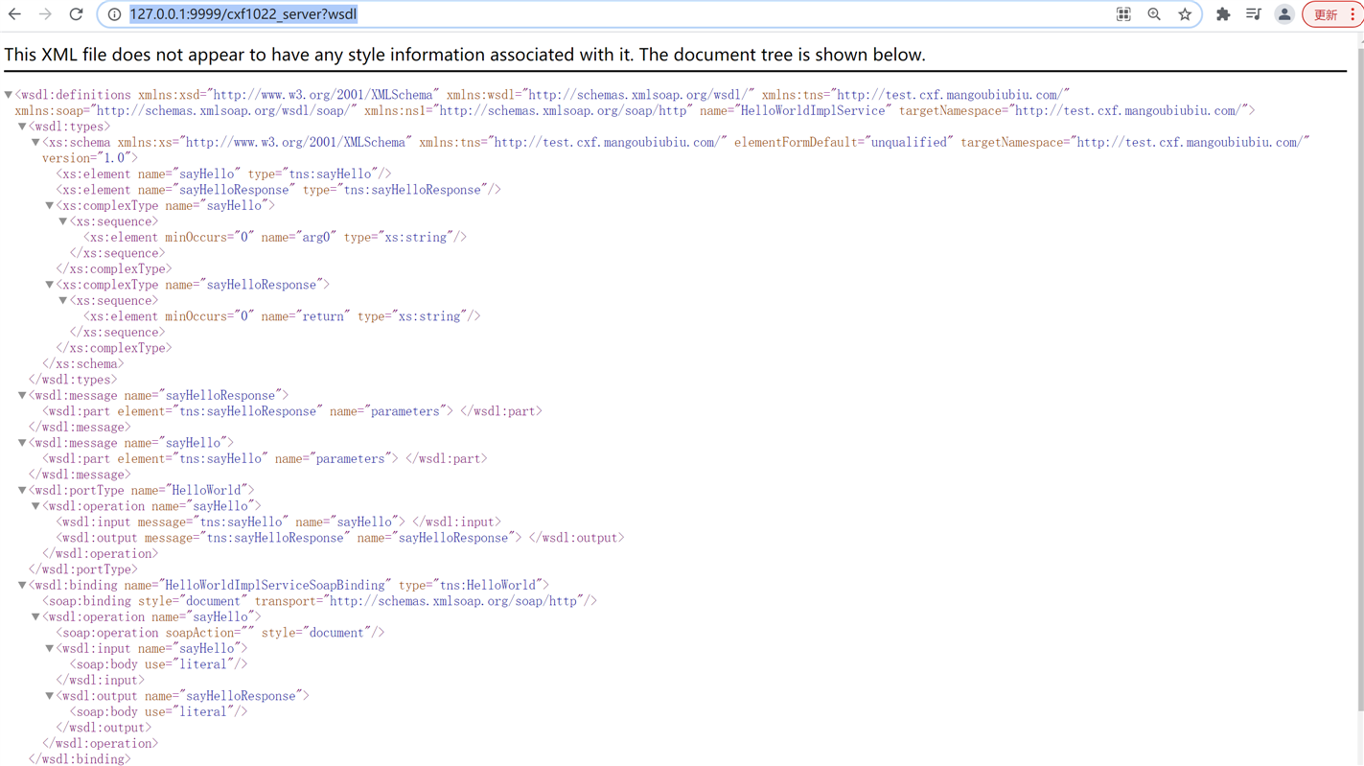The height and width of the screenshot is (766, 1364).
Task: Click the </wsdl:portType> closing tag
Action: pos(83,569)
